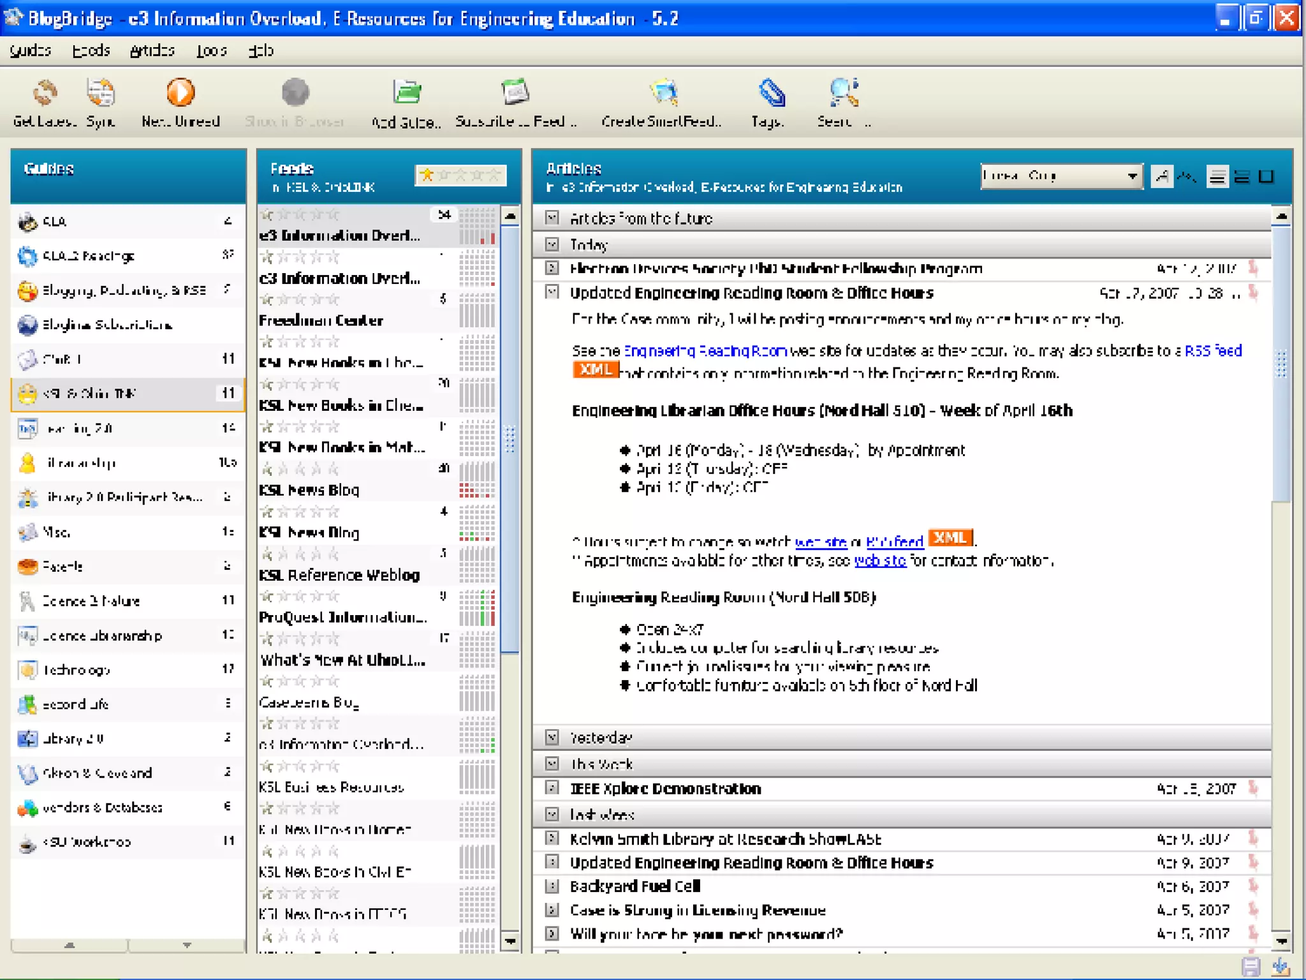Open the IEEE Xplore Demonstration article
The image size is (1306, 980).
(665, 789)
